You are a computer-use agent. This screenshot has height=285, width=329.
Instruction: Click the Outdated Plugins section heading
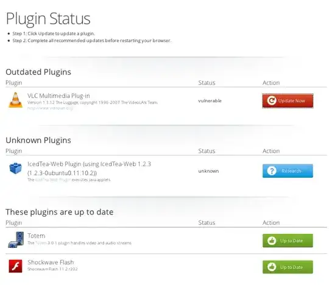[x=38, y=72]
